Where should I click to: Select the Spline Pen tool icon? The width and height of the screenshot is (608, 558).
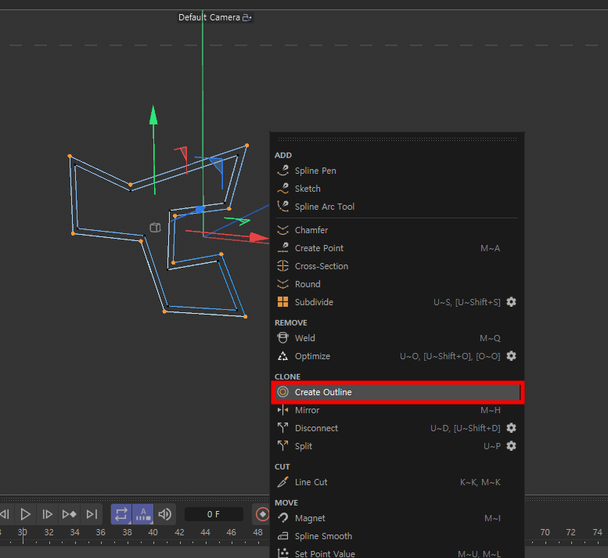(283, 171)
